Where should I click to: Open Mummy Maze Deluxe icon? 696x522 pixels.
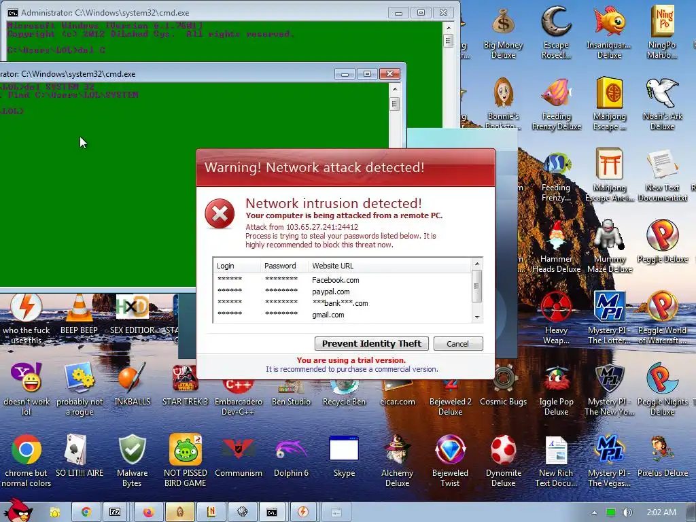tap(609, 247)
